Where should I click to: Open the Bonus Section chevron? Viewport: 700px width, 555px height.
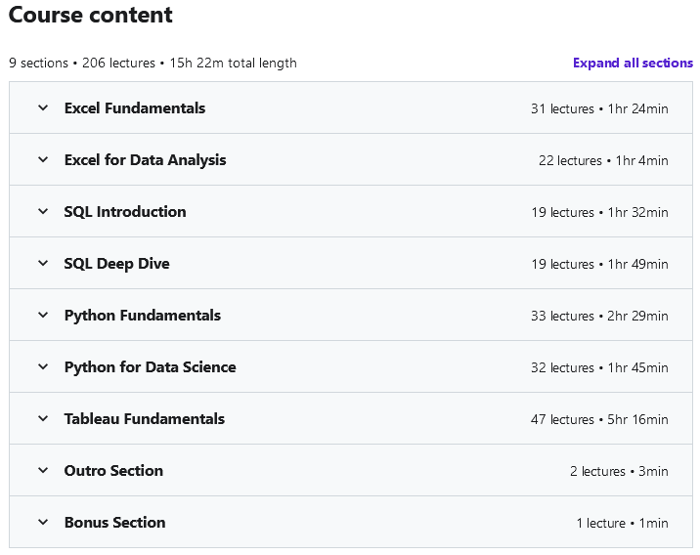(x=43, y=523)
